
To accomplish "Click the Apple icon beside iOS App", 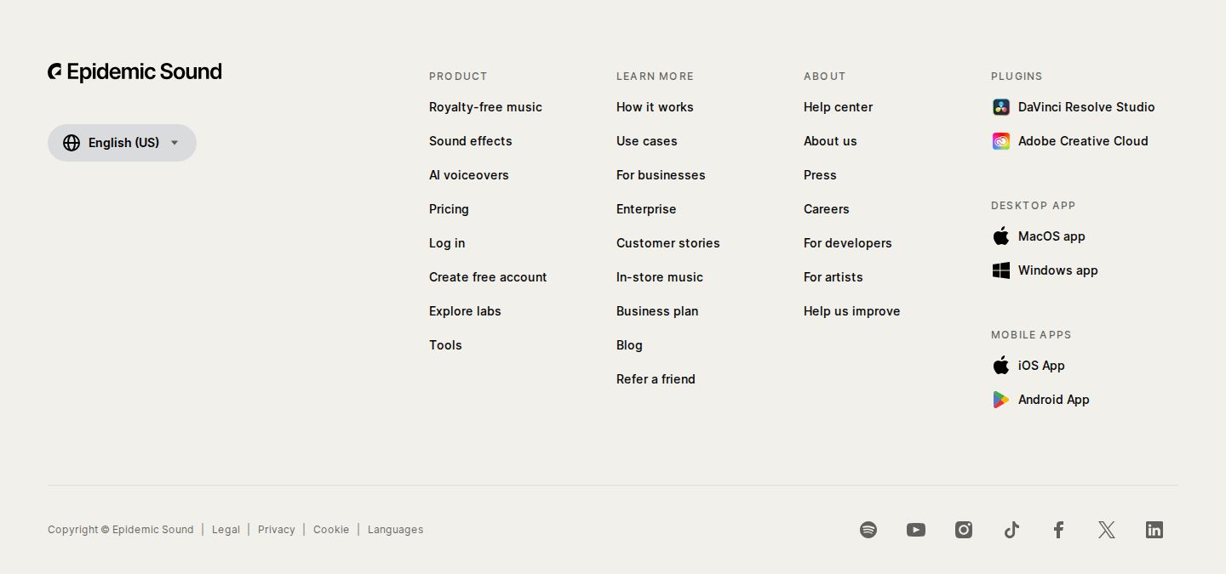I will pos(1001,366).
